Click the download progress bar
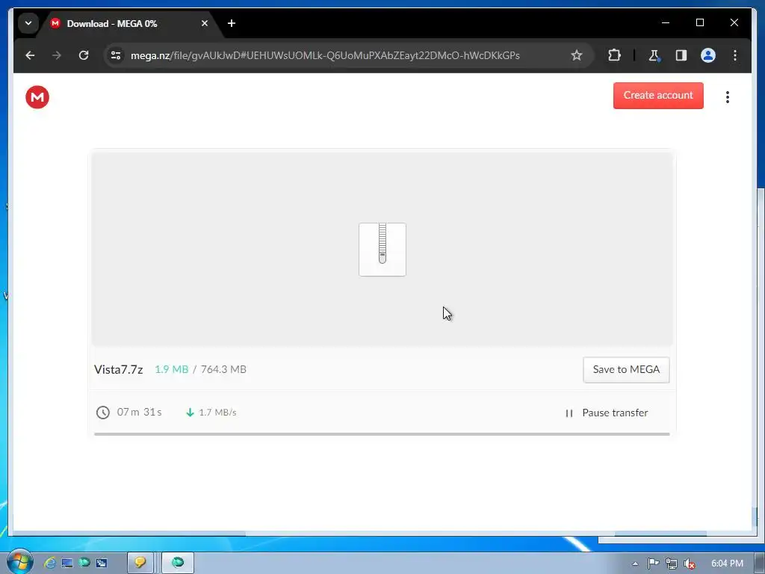765x574 pixels. [382, 433]
